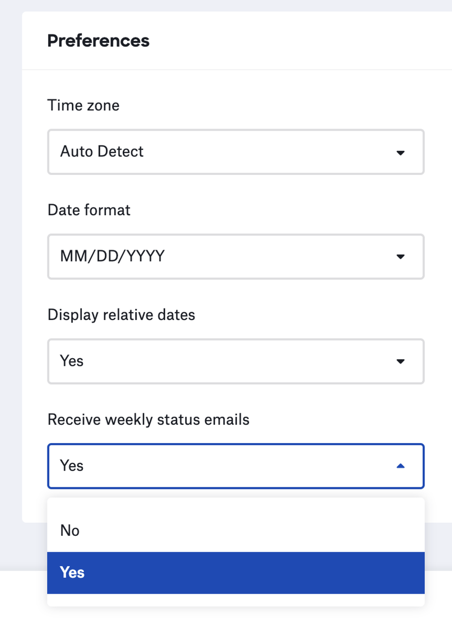Image resolution: width=452 pixels, height=618 pixels.
Task: Click upward caret in weekly status emails field
Action: (x=401, y=466)
